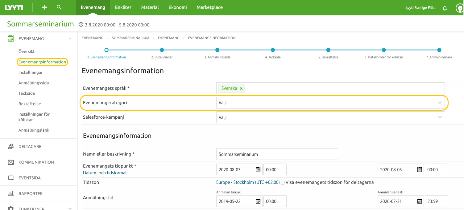
Task: Open the Marketplace tab
Action: click(209, 7)
